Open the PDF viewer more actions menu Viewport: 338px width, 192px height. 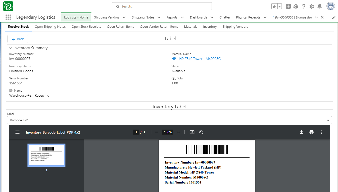click(x=322, y=132)
